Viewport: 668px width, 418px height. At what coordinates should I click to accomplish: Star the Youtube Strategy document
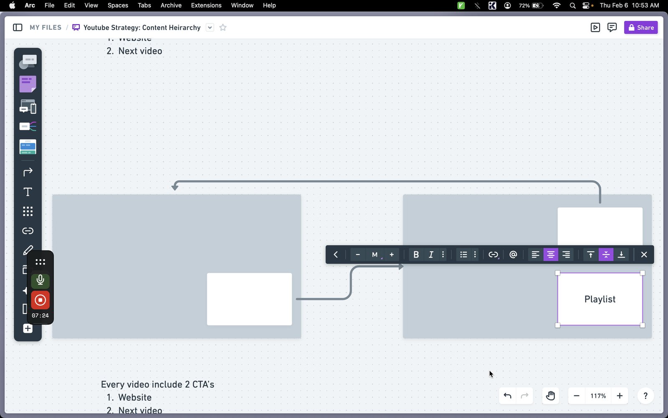(223, 28)
